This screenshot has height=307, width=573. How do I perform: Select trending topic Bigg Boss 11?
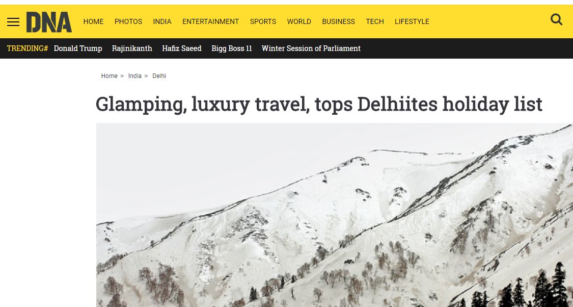click(232, 48)
